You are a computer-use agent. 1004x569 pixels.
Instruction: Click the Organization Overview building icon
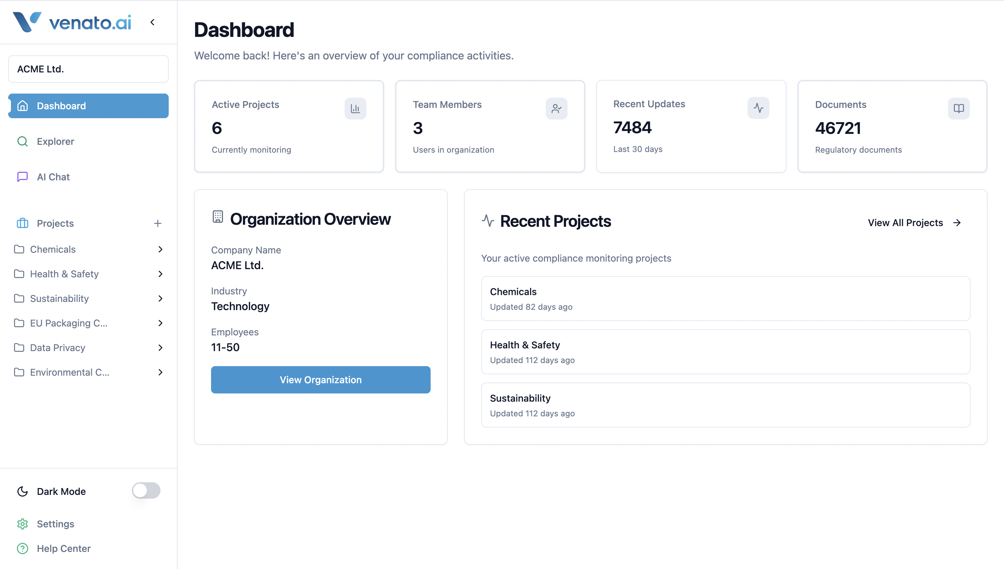pos(218,217)
